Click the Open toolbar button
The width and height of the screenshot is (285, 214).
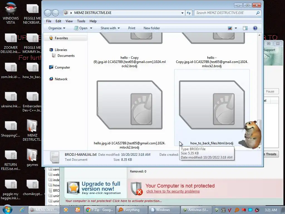pyautogui.click(x=81, y=28)
